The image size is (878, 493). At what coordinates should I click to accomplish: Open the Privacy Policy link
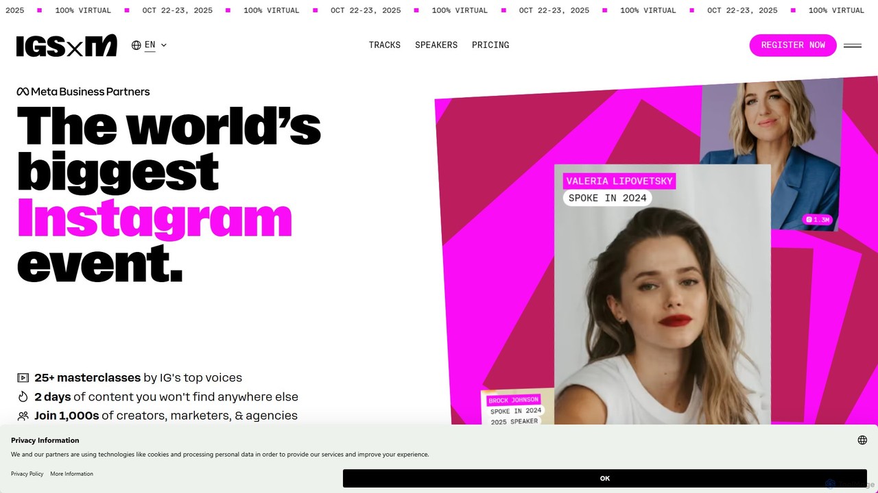(27, 474)
